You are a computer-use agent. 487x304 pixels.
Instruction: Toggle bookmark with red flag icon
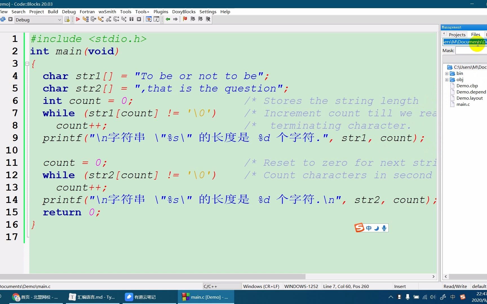click(185, 19)
